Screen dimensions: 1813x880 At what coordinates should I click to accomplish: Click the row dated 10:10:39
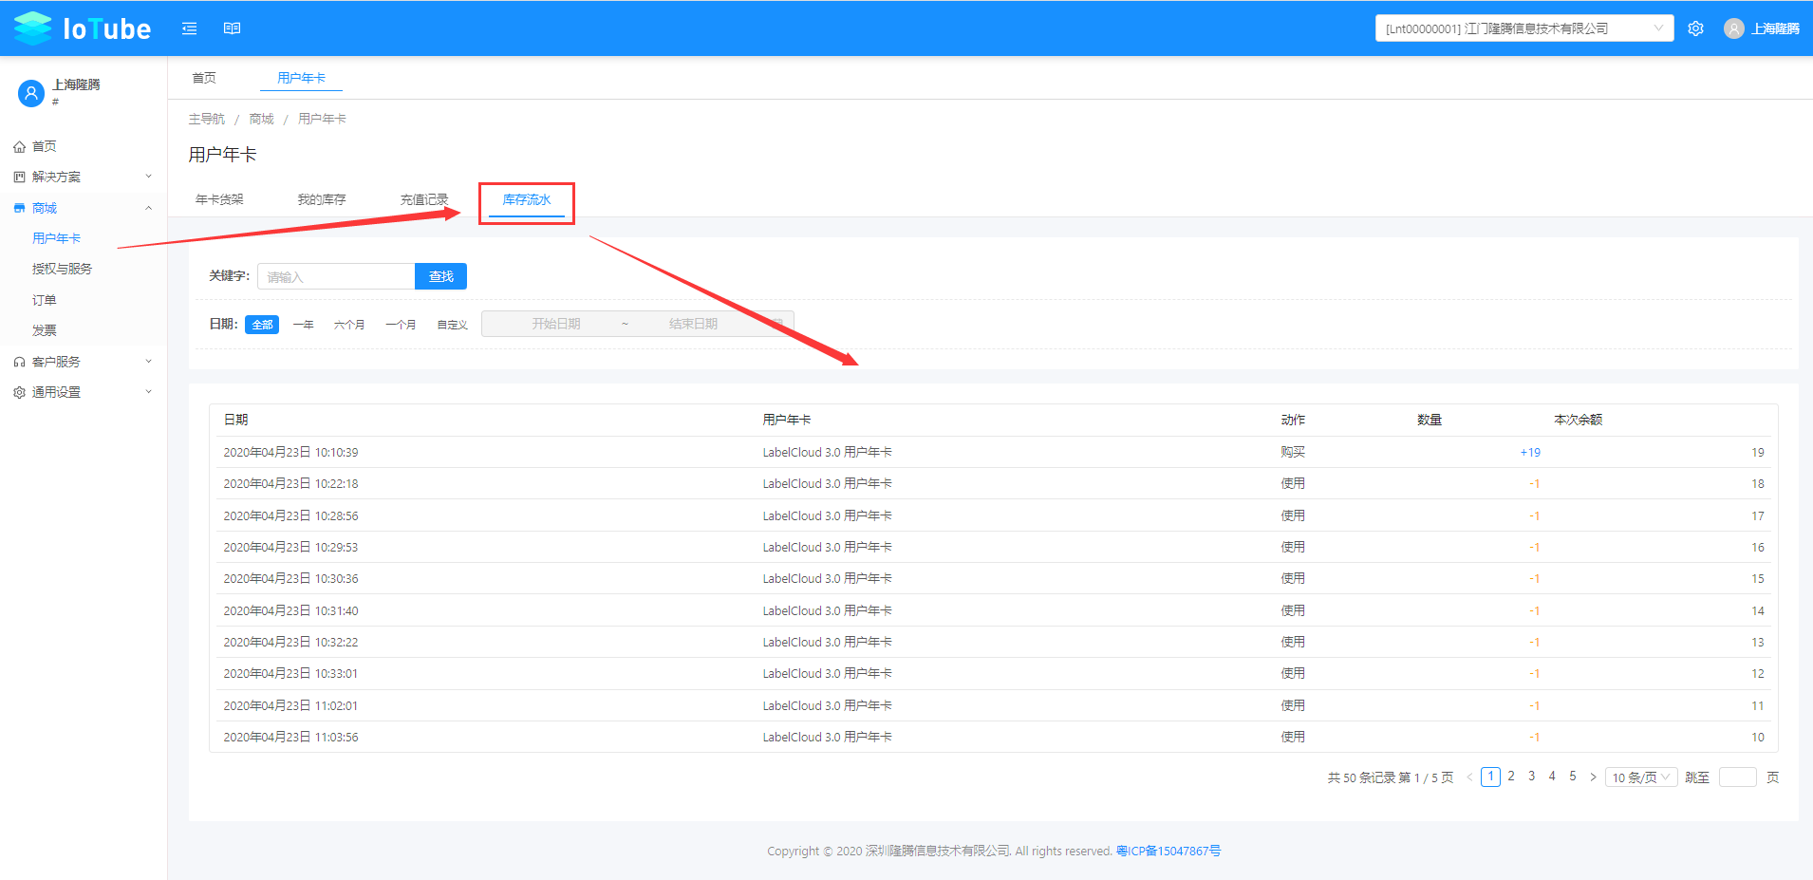[x=993, y=452]
